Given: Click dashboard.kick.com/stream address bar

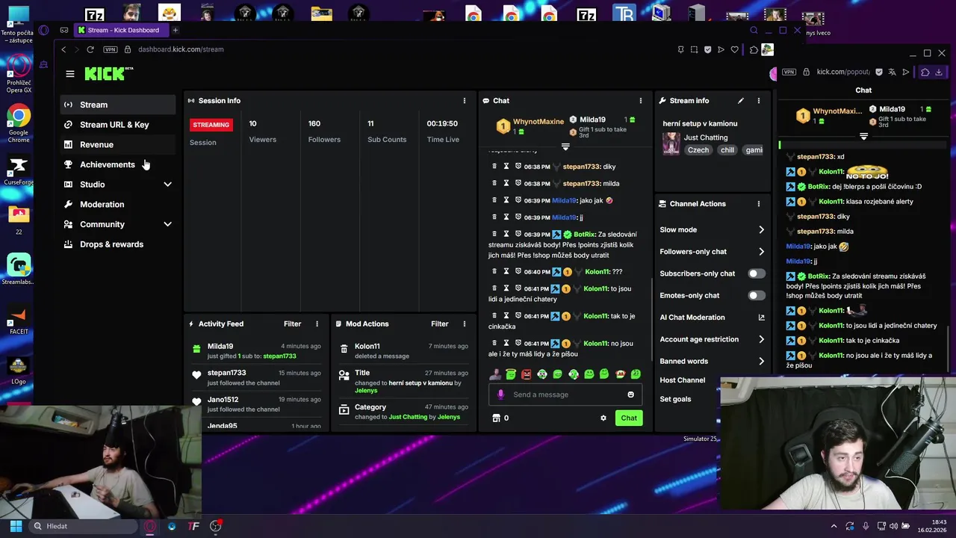Looking at the screenshot, I should (181, 49).
